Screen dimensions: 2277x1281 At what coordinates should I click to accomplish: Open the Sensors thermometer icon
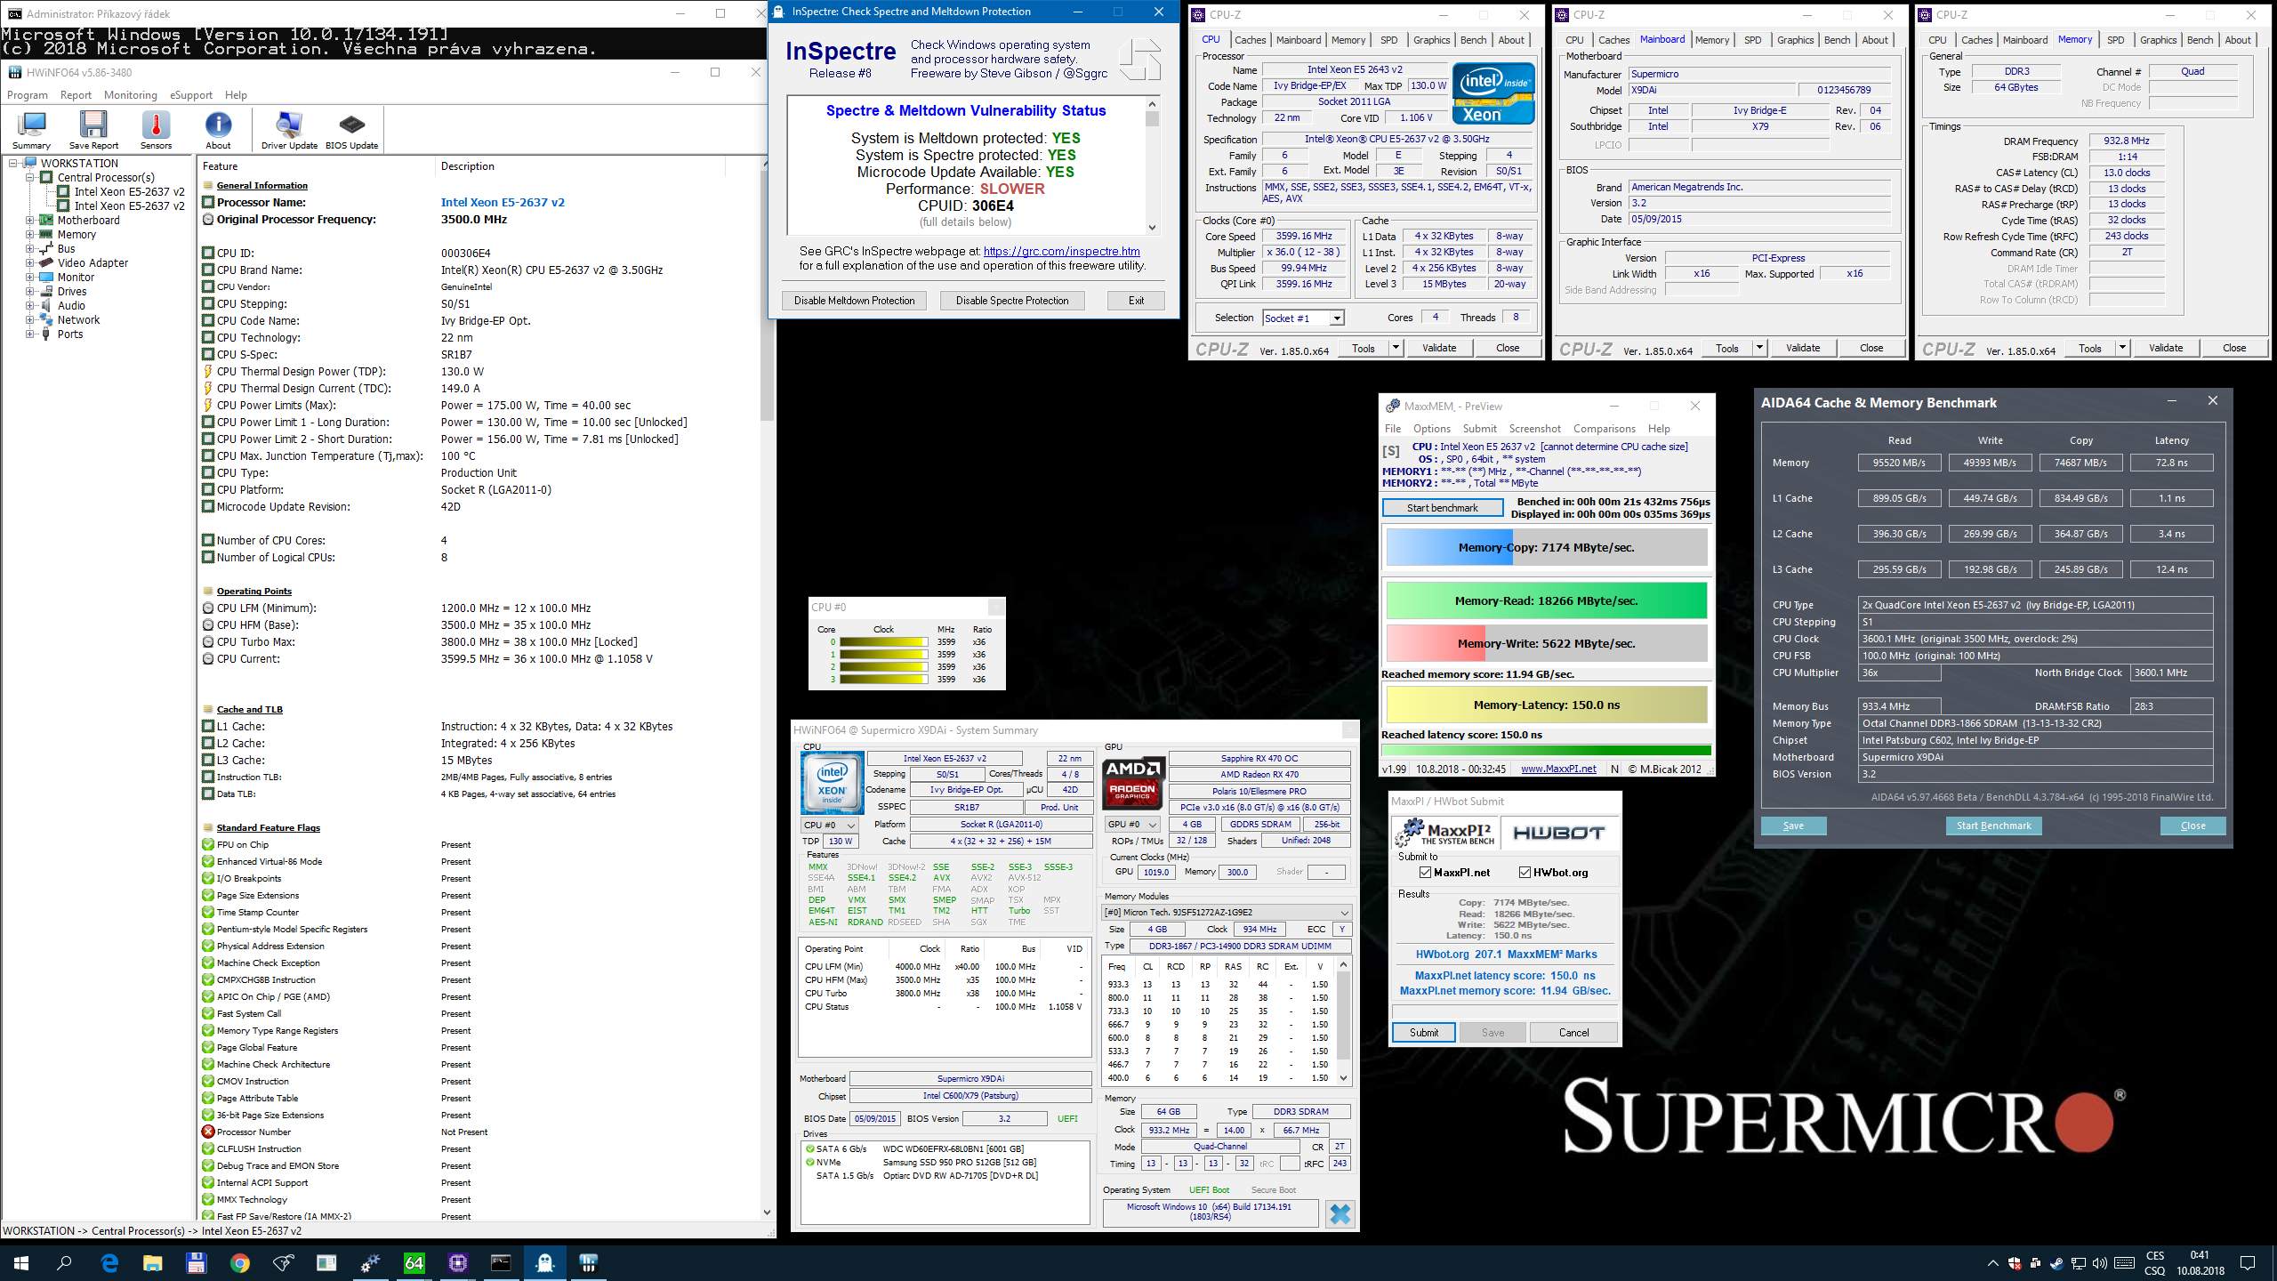pos(156,130)
